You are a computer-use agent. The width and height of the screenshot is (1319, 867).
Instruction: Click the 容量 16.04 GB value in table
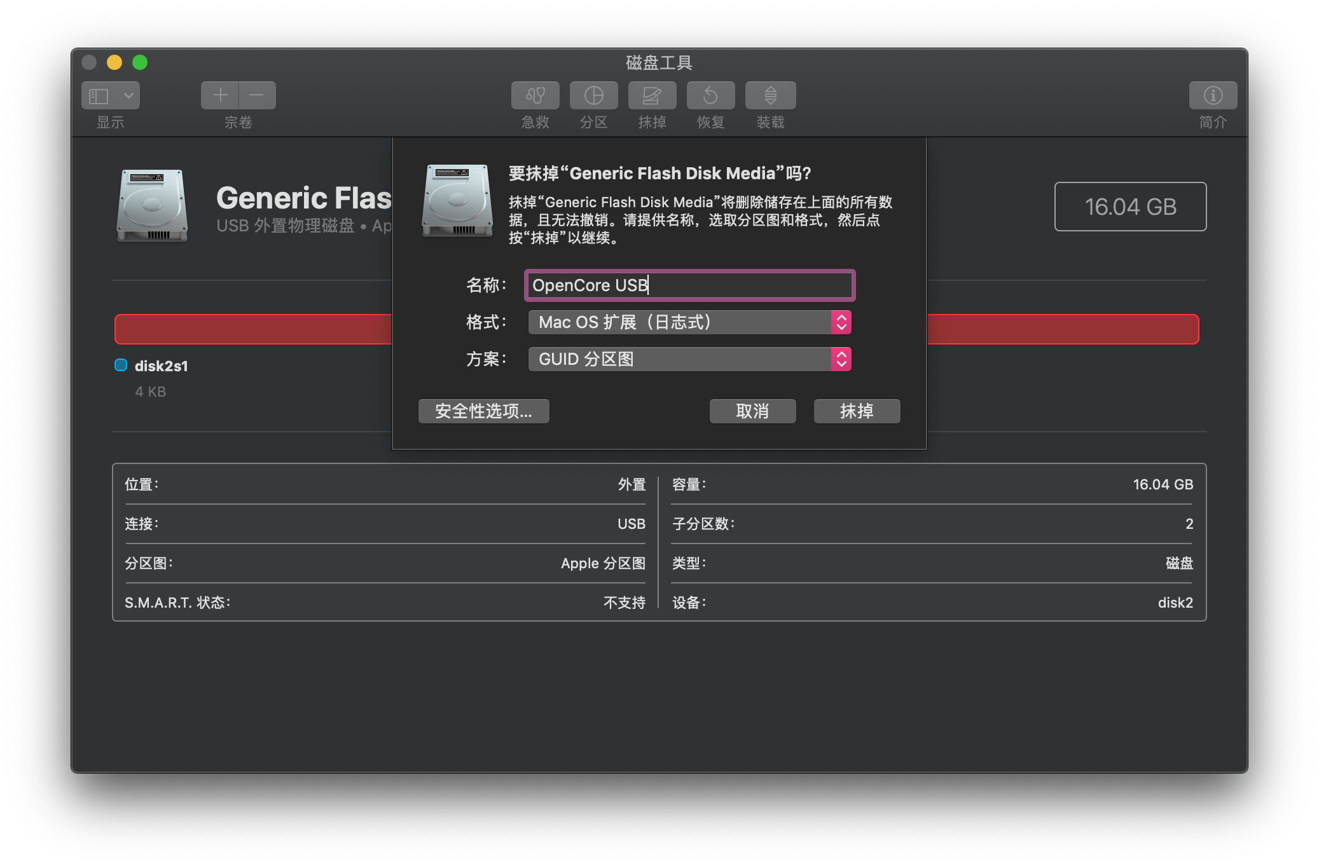(1163, 484)
